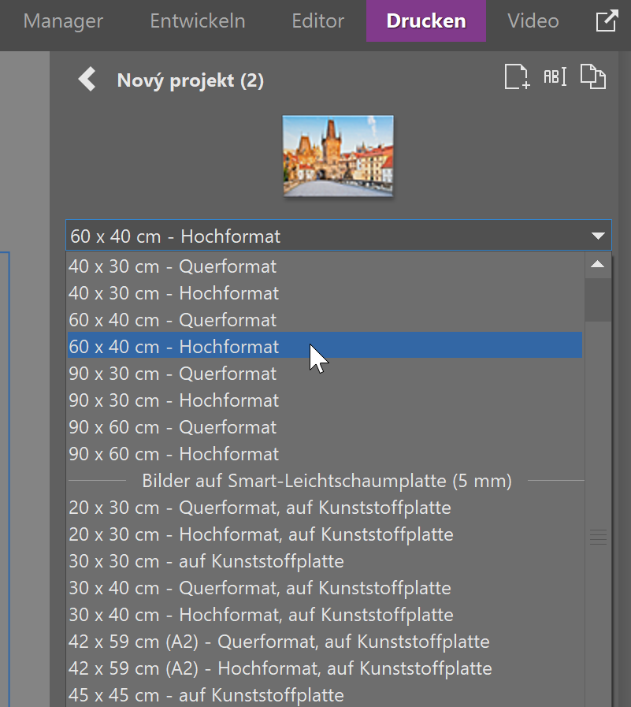Select 90 x 30 cm - Hochformat
Image resolution: width=631 pixels, height=707 pixels.
(173, 400)
